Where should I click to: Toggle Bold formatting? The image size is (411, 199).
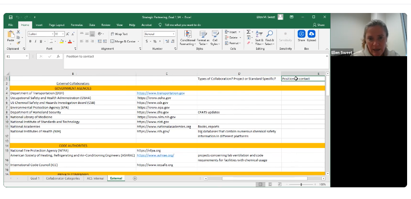pos(30,42)
